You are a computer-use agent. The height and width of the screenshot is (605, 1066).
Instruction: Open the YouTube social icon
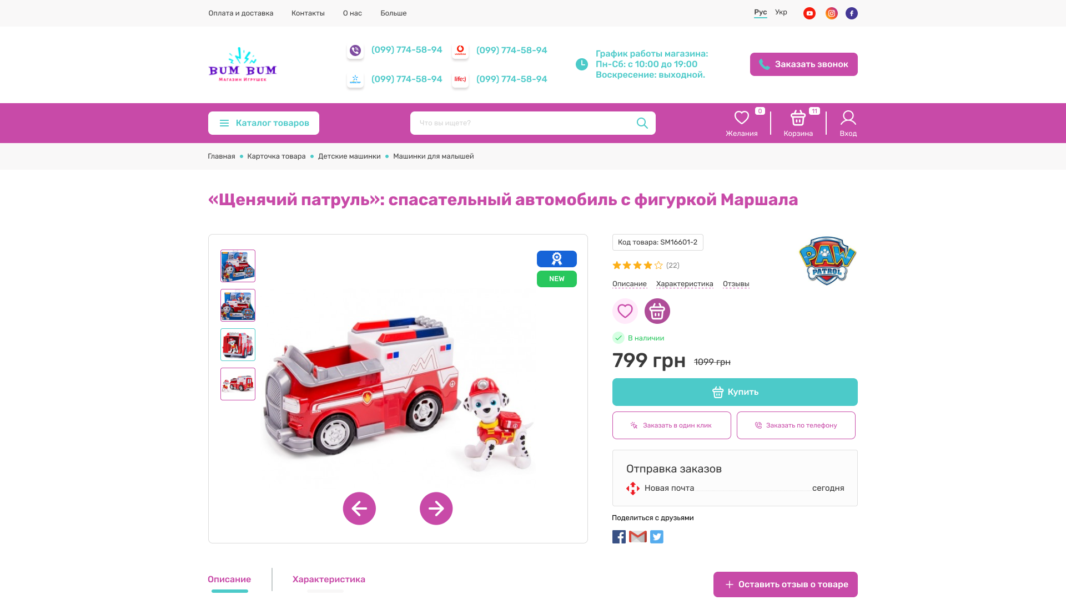coord(809,13)
